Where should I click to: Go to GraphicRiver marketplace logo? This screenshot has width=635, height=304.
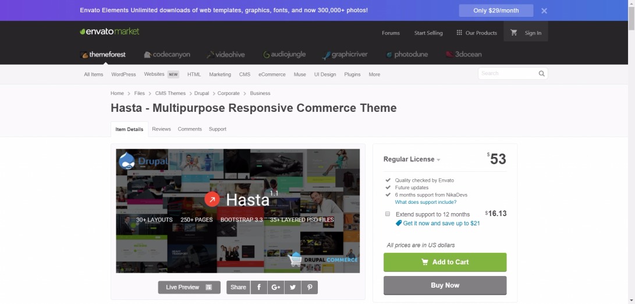[345, 54]
